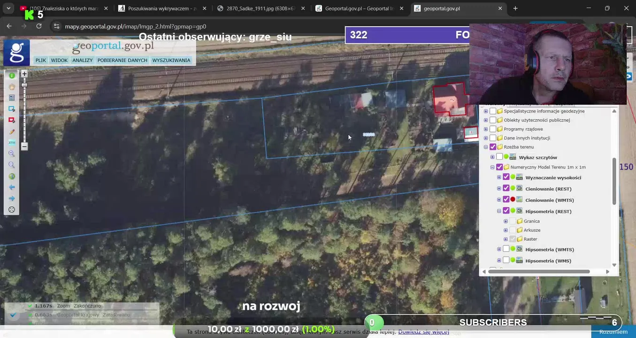Click red status dot of Cieniowanie (WMTS)

point(513,200)
